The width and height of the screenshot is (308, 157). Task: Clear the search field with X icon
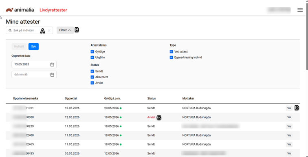(x=49, y=31)
